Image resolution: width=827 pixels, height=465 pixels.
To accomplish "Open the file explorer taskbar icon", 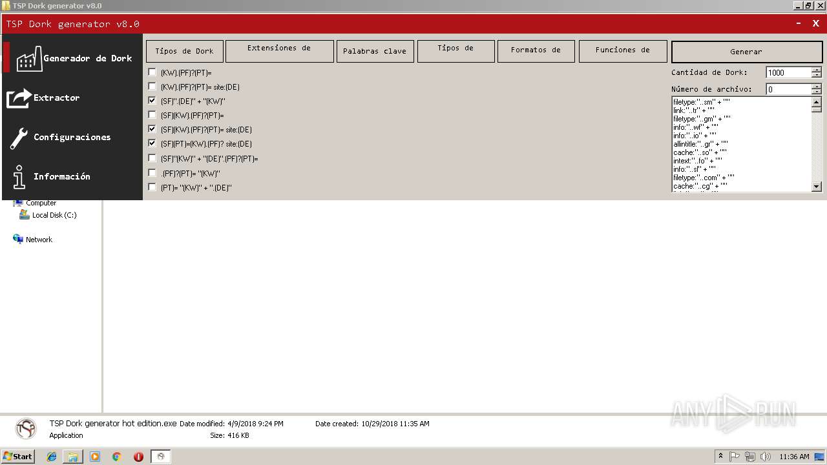I will pyautogui.click(x=73, y=457).
